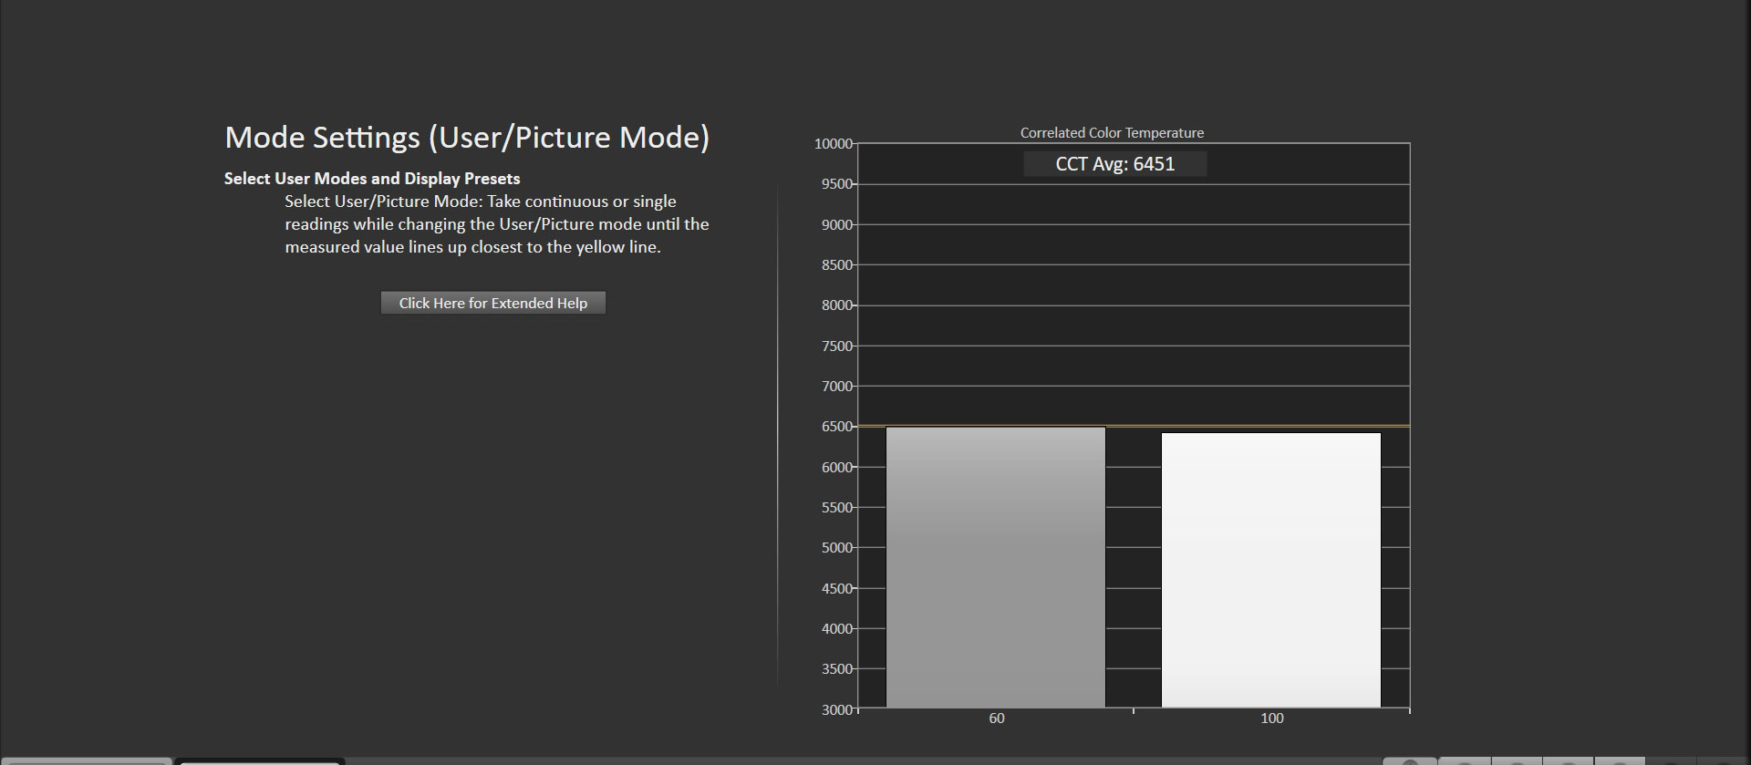The height and width of the screenshot is (765, 1751).
Task: Select the white 100 bar in CCT chart
Action: (x=1270, y=569)
